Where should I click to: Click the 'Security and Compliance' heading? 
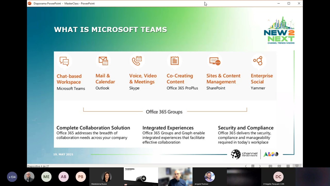pos(246,128)
